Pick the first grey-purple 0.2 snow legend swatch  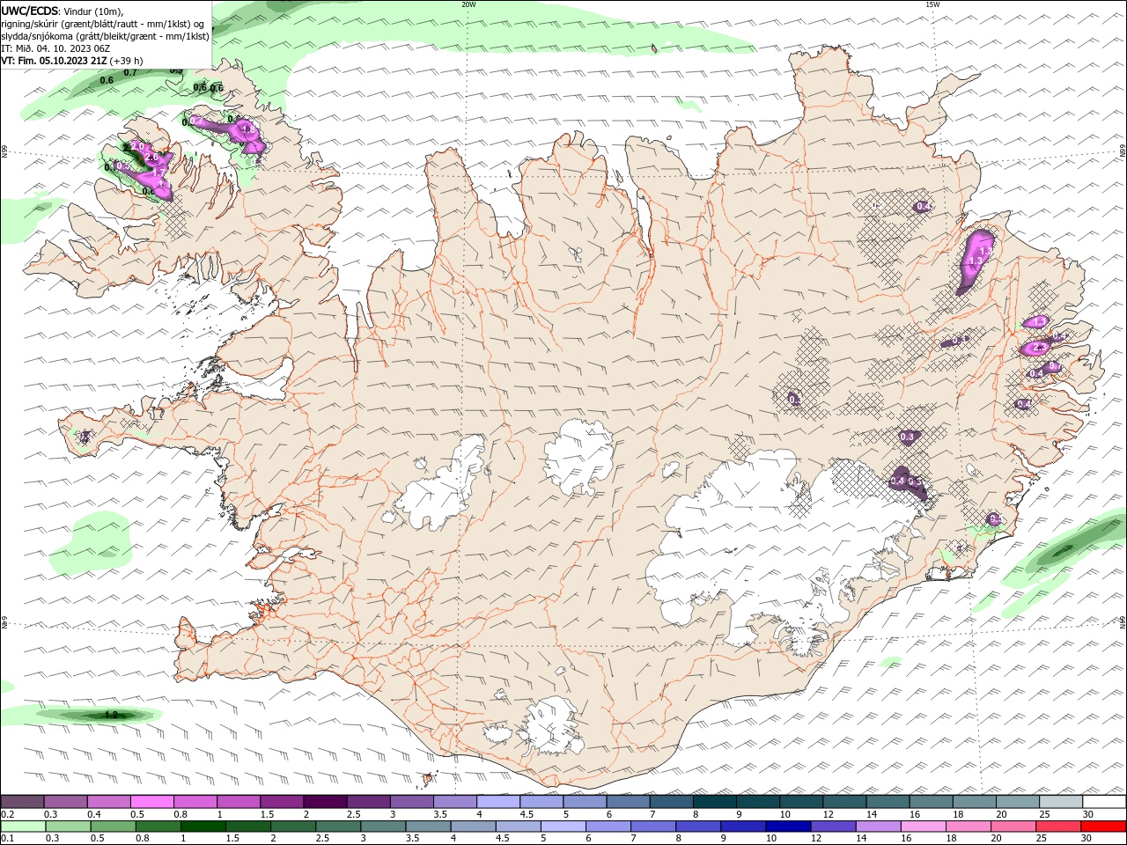(x=22, y=802)
